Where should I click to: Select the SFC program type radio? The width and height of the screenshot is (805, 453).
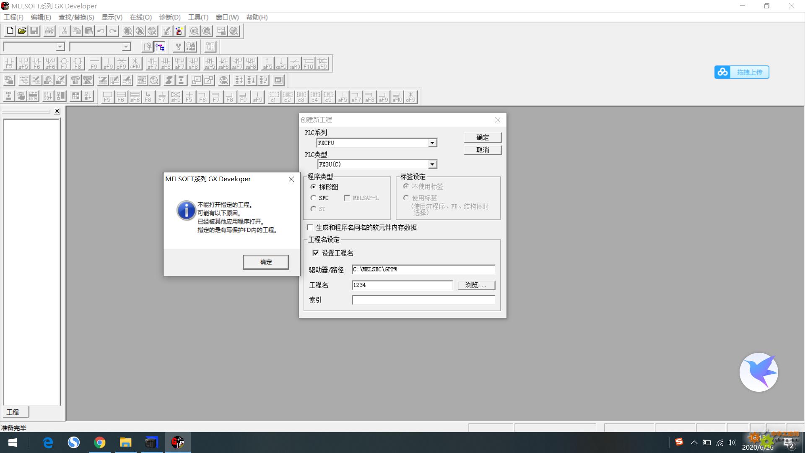click(x=313, y=198)
